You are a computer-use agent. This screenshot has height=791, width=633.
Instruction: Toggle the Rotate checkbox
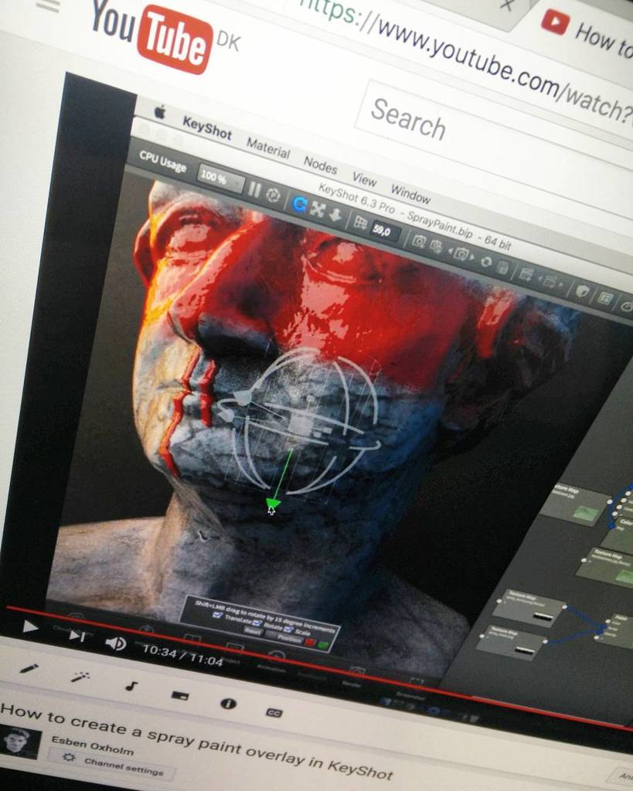click(x=257, y=623)
